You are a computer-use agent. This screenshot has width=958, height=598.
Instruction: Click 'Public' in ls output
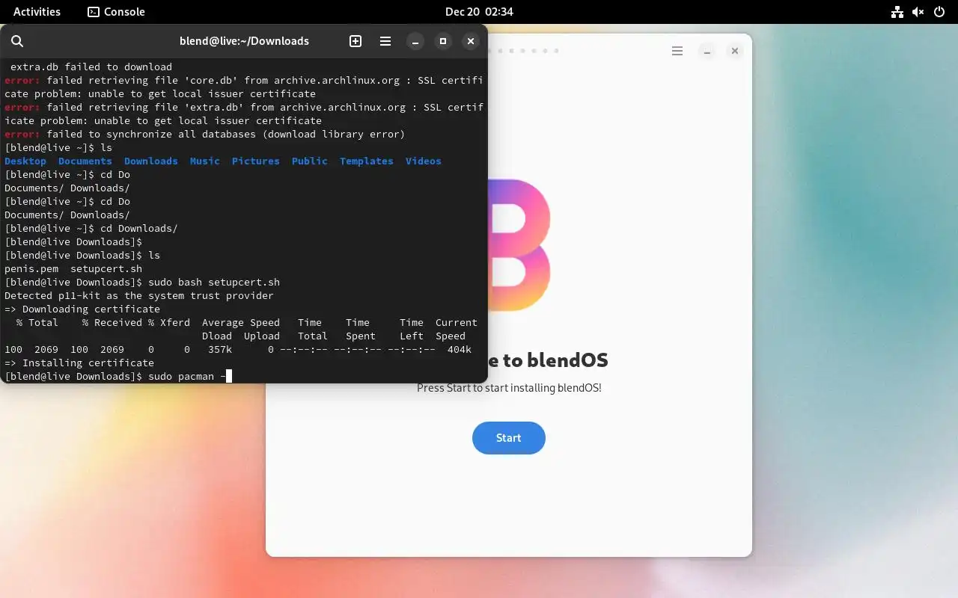[310, 161]
